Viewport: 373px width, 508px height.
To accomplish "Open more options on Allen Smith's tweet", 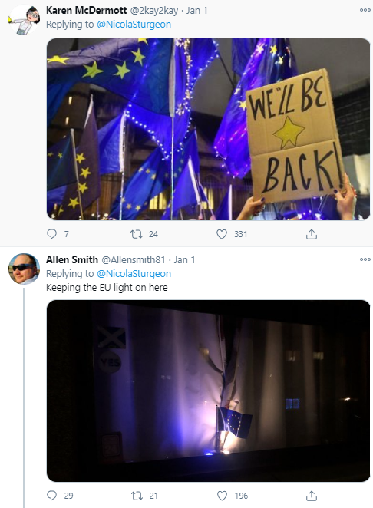I will coord(365,259).
